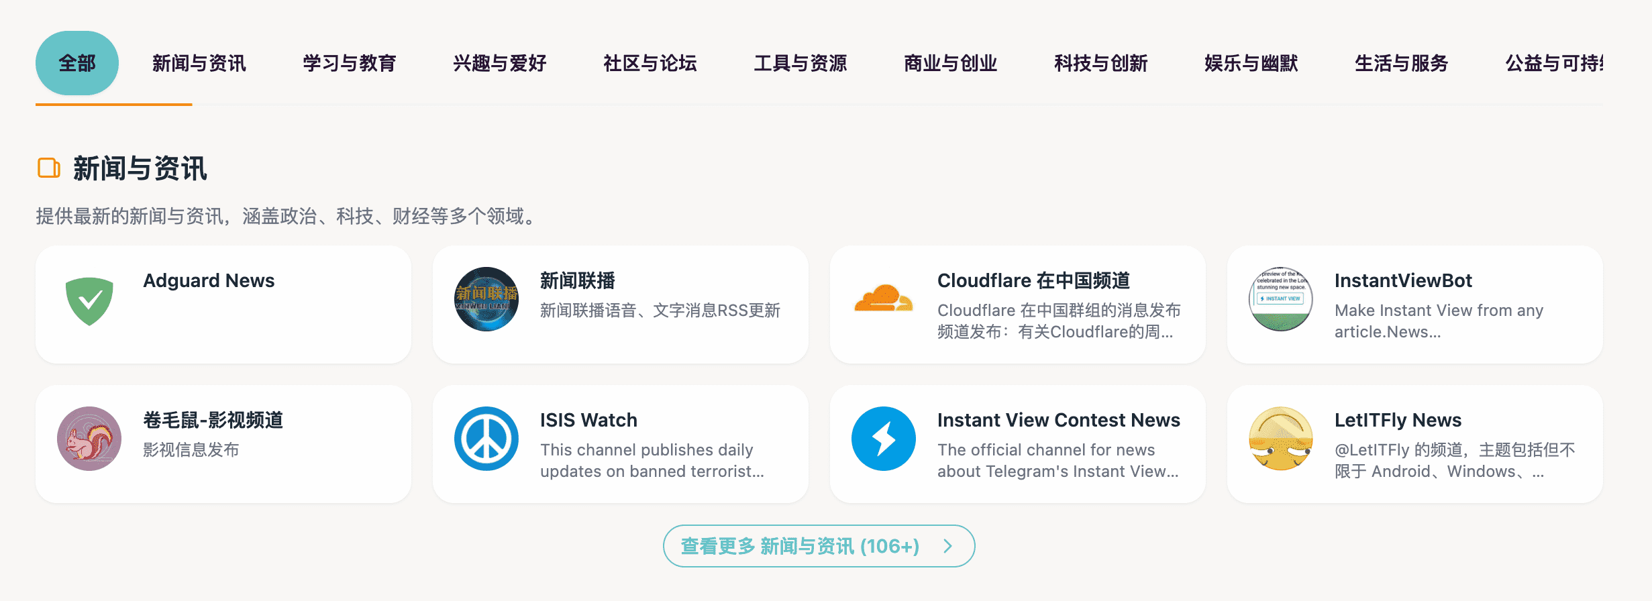Image resolution: width=1652 pixels, height=601 pixels.
Task: Select the 全部 tab
Action: point(77,63)
